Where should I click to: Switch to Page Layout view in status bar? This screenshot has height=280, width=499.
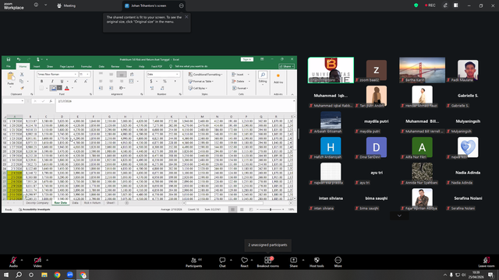point(242,209)
